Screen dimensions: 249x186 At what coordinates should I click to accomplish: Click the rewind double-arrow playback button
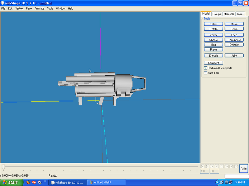click(x=212, y=166)
